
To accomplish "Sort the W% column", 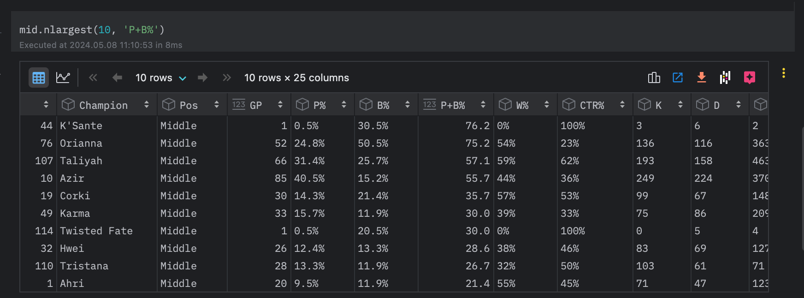I will pyautogui.click(x=547, y=105).
